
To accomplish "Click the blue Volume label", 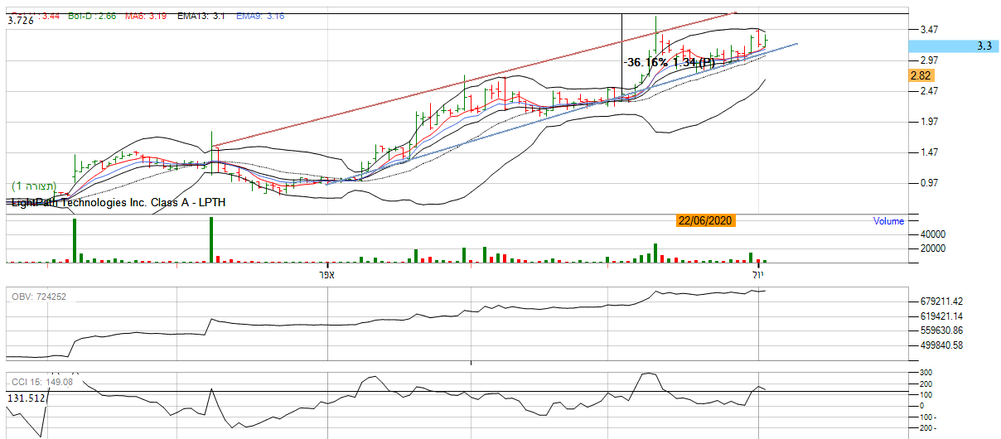I will [x=888, y=221].
